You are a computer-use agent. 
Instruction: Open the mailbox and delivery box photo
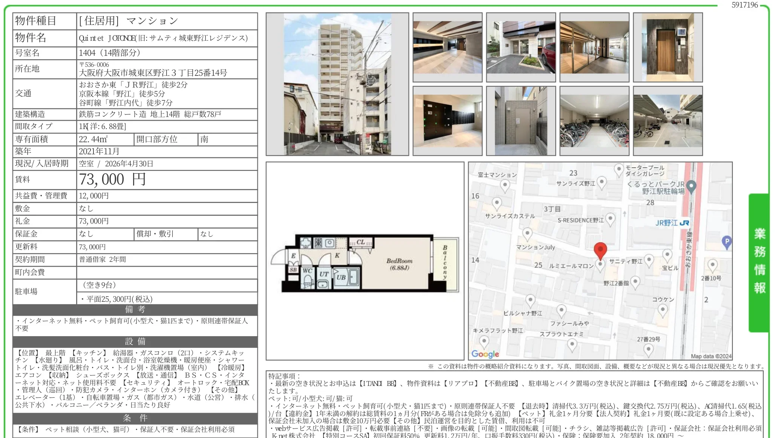(x=447, y=121)
